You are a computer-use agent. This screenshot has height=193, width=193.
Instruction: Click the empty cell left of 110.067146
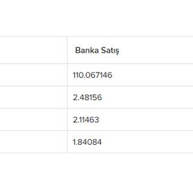coord(33,75)
